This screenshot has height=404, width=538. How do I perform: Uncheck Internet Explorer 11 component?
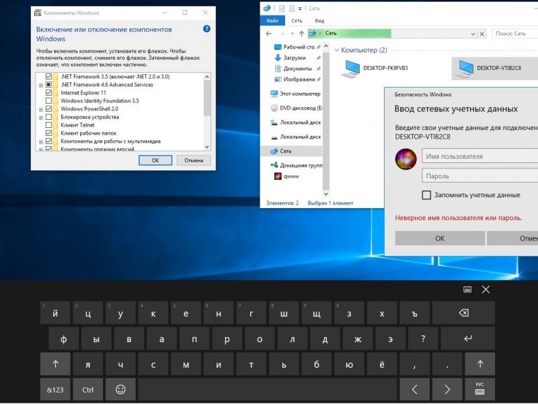48,93
